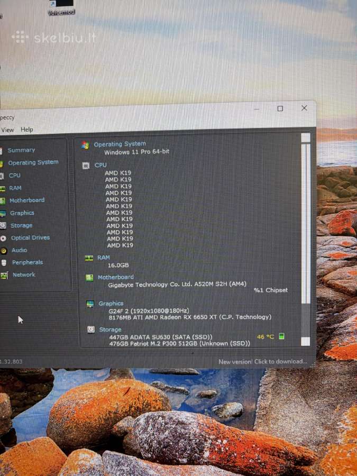Image resolution: width=357 pixels, height=476 pixels.
Task: Open the RAM heading link in summary
Action: click(x=104, y=258)
